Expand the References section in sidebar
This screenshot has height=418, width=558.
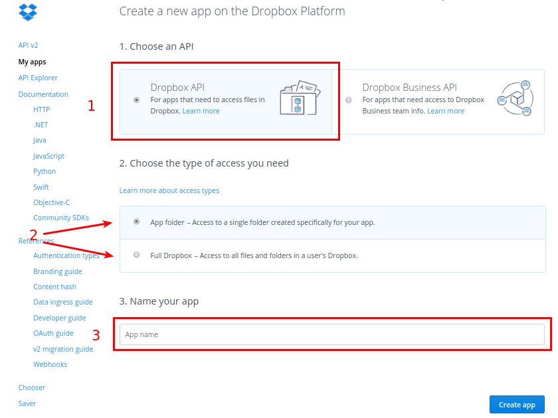[37, 241]
